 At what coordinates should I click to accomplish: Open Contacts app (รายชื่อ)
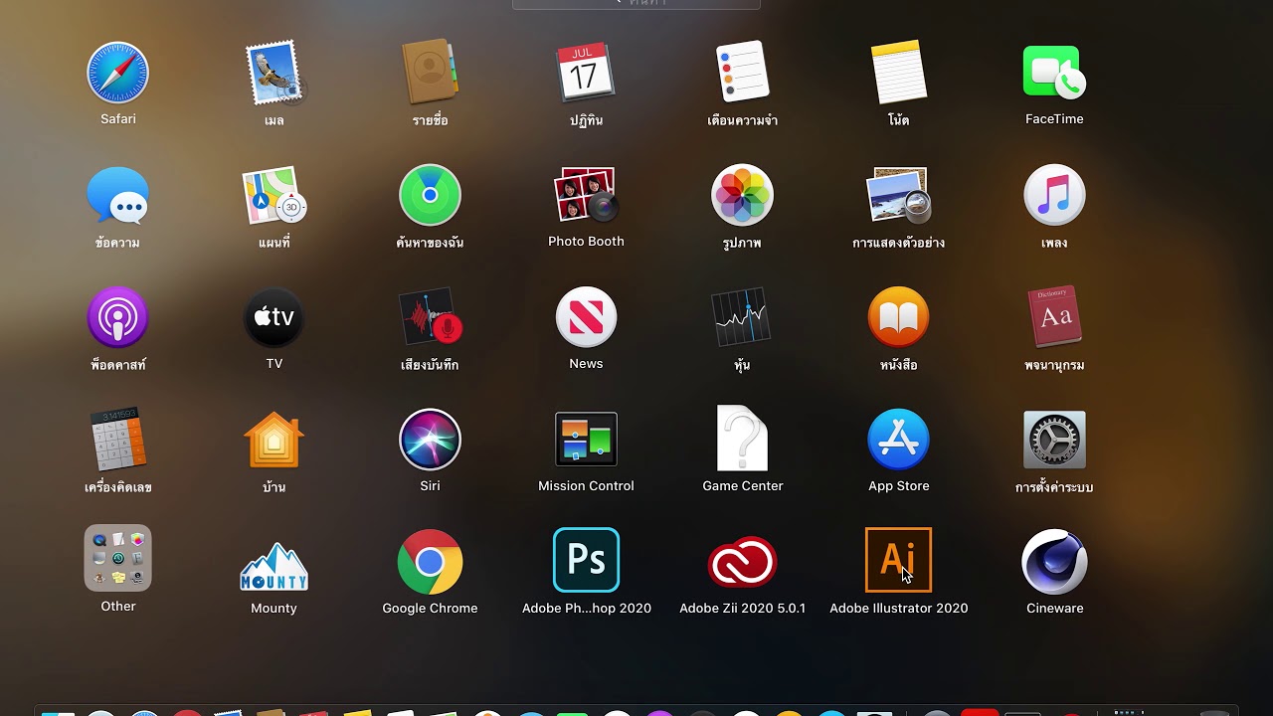click(x=430, y=74)
